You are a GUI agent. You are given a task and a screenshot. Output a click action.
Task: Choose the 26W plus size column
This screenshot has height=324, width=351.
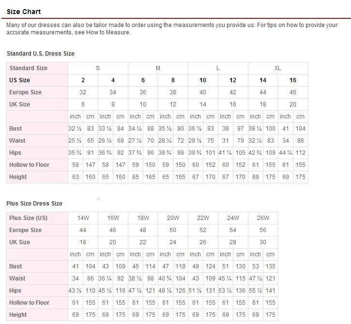pyautogui.click(x=263, y=218)
